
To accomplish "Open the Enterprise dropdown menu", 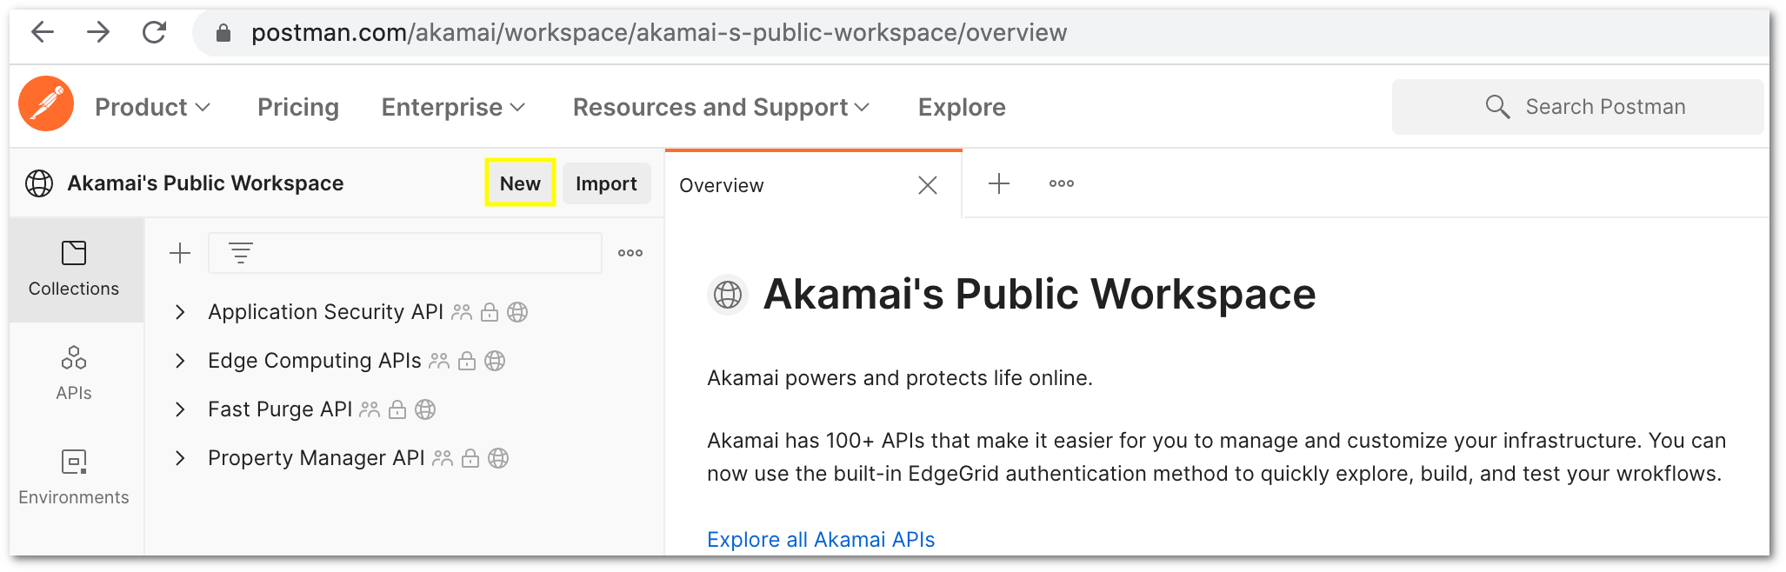I will point(453,107).
